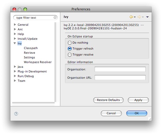Clear the filter text field icon
The width and height of the screenshot is (162, 135).
(x=55, y=18)
